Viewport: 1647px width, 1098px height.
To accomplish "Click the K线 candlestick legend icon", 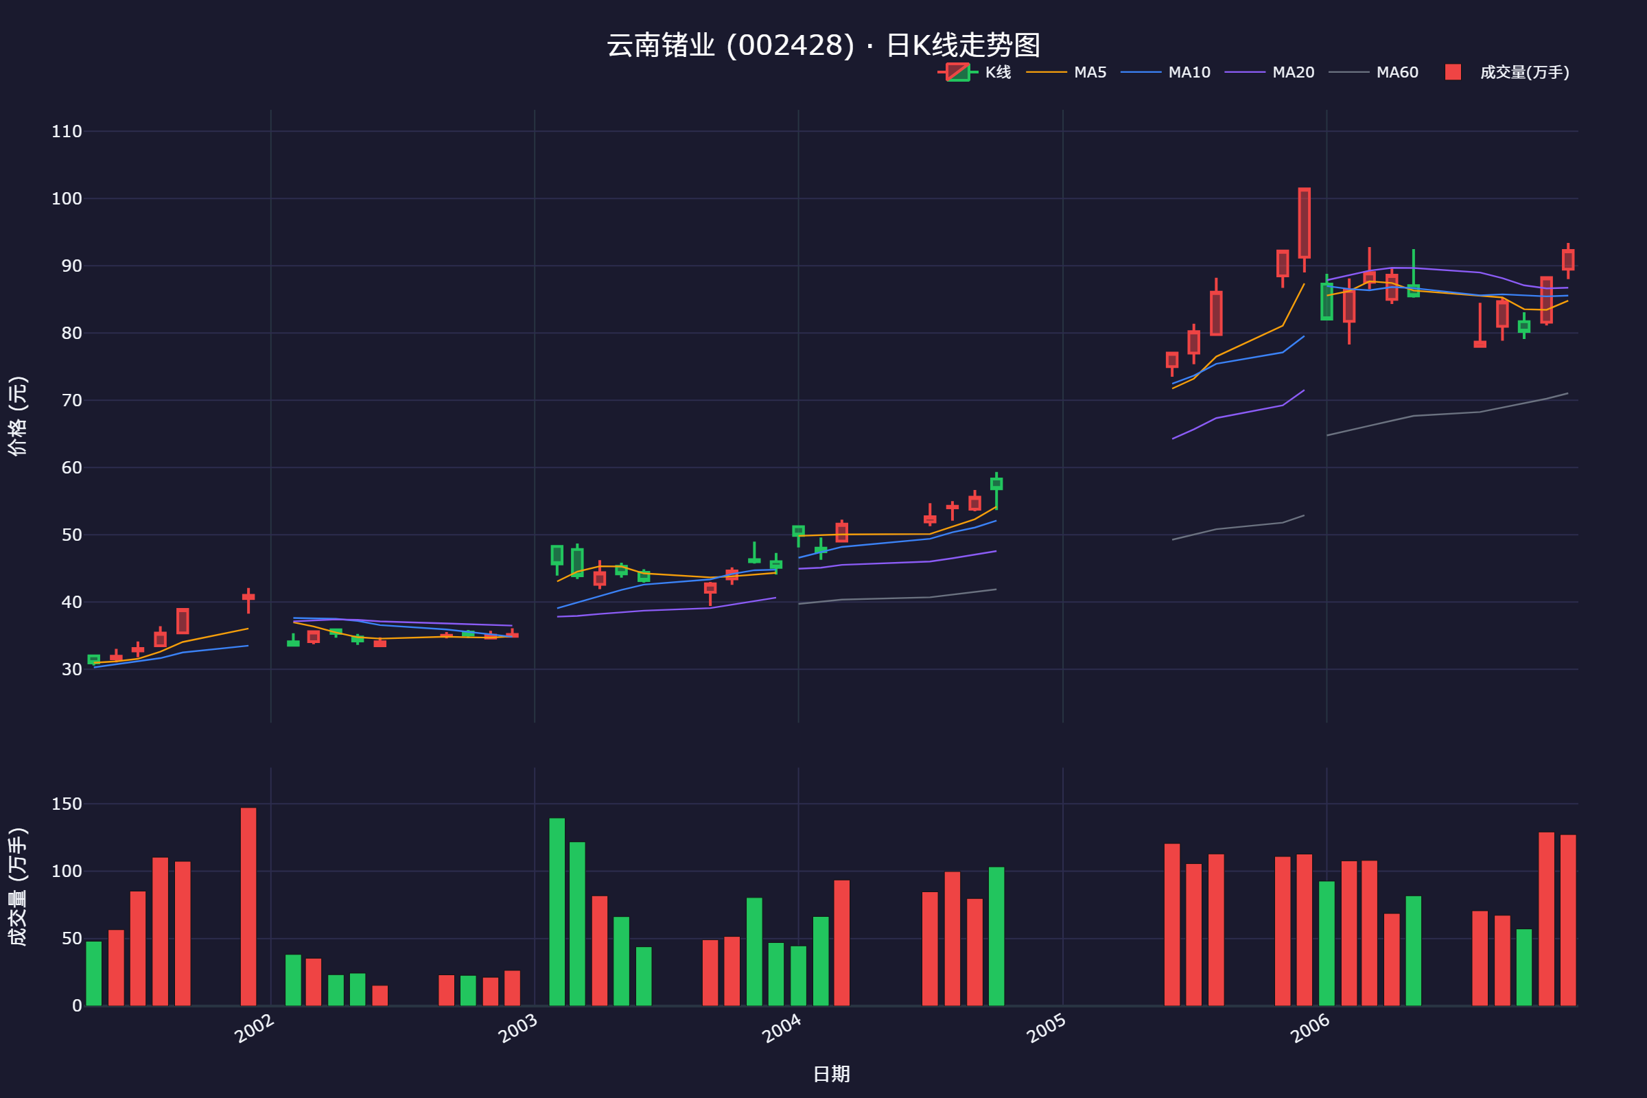I will coord(957,72).
